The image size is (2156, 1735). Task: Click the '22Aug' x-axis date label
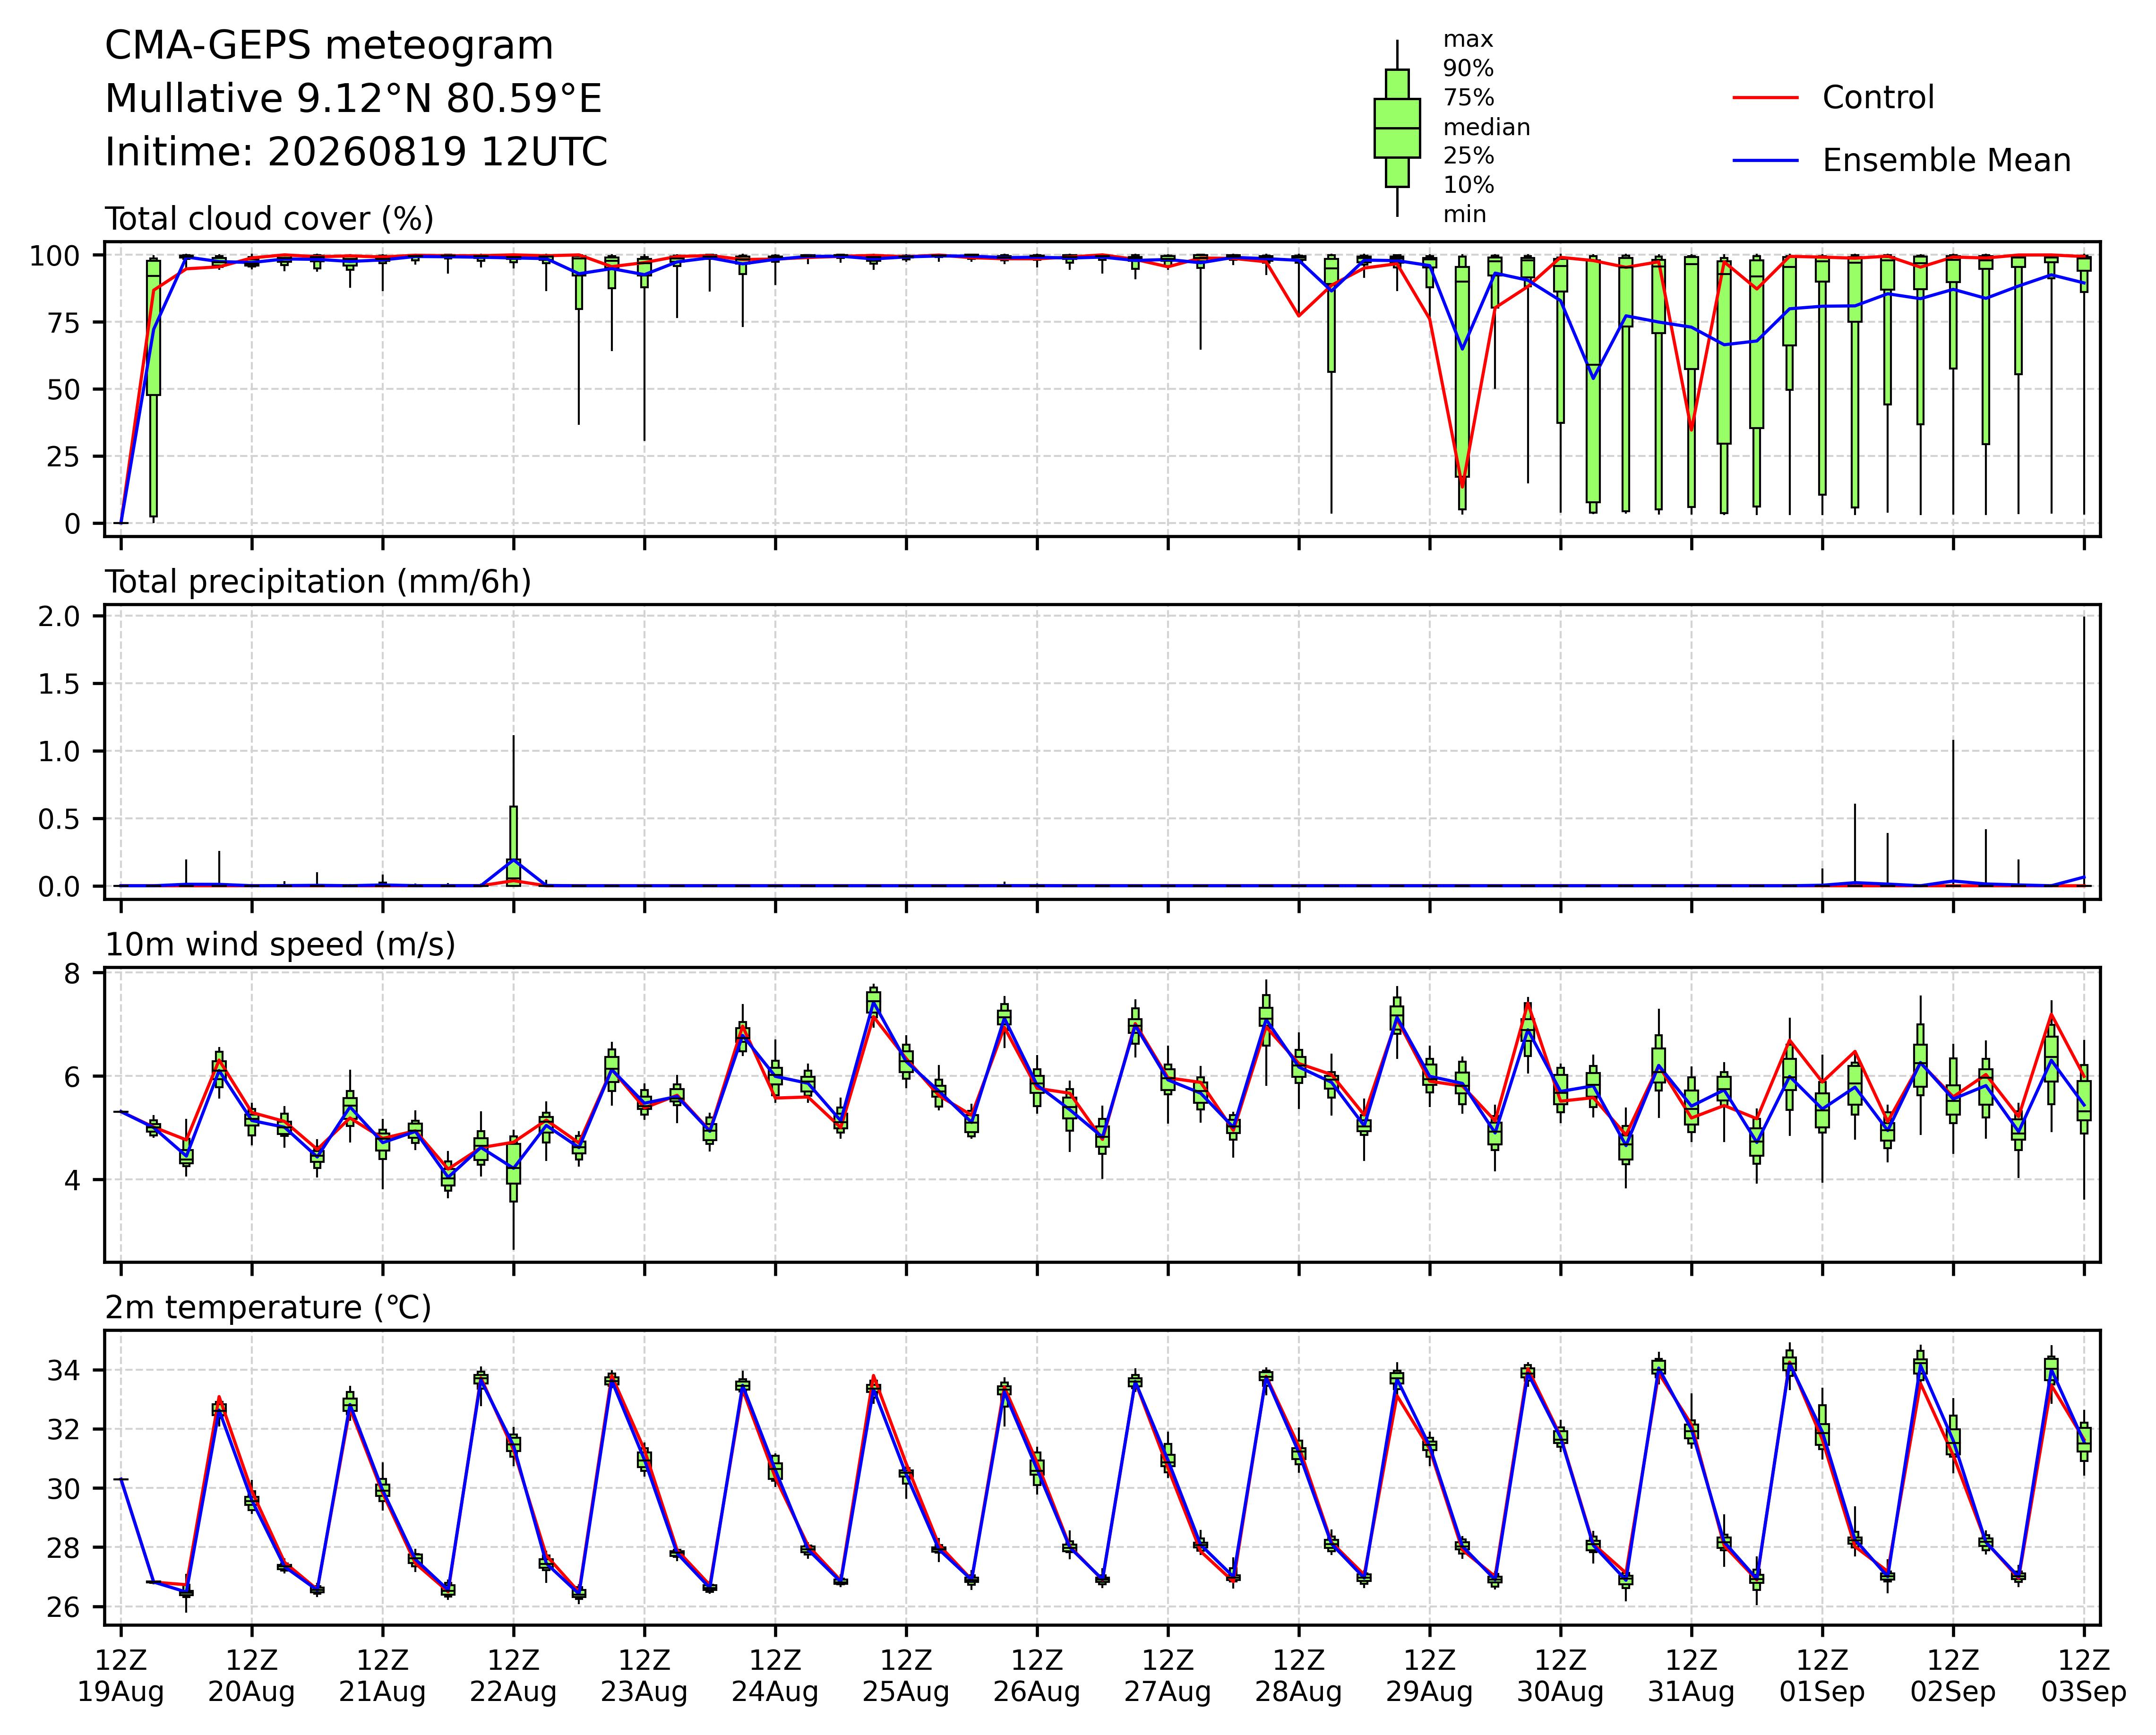click(x=513, y=1693)
